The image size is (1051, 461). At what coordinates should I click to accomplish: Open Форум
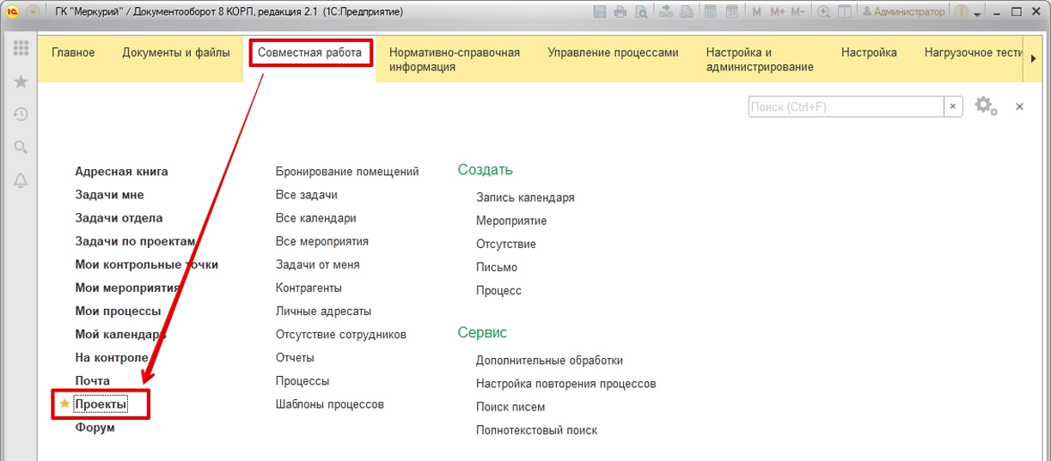tap(95, 428)
